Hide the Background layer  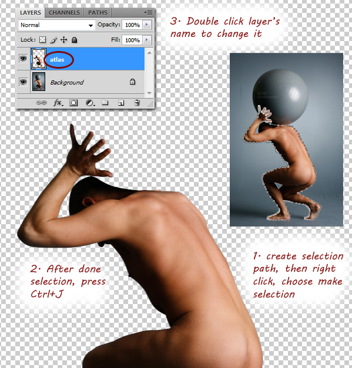tap(23, 82)
